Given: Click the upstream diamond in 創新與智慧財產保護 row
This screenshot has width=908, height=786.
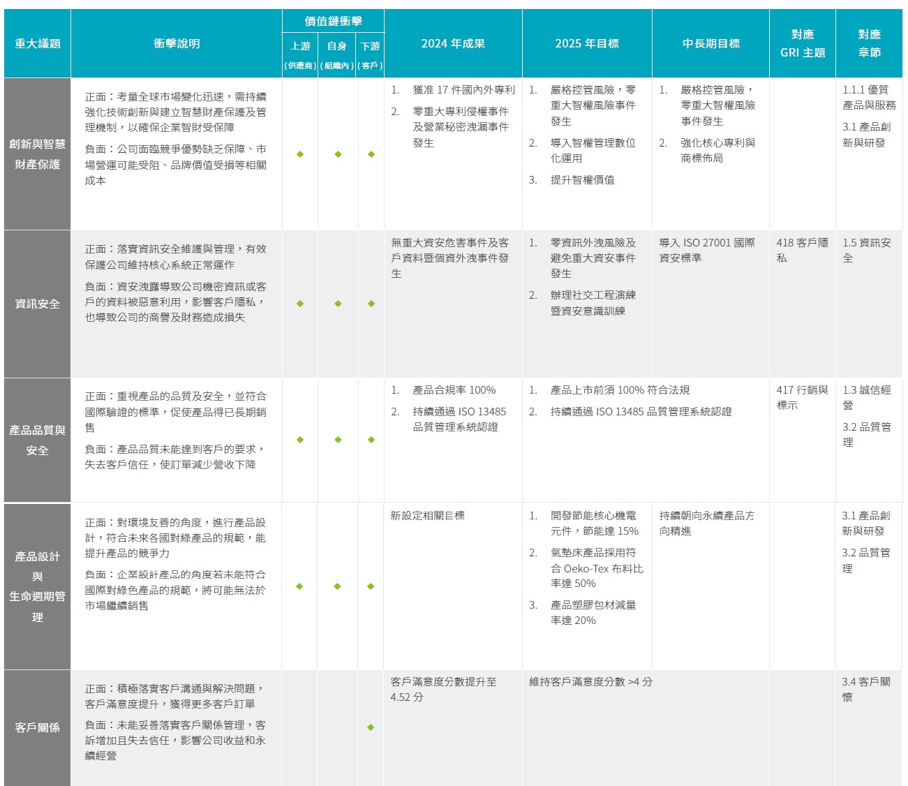Looking at the screenshot, I should point(300,154).
